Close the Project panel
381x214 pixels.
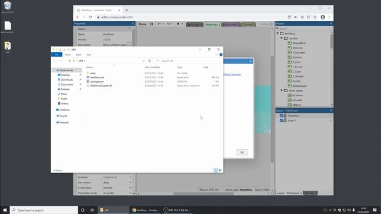click(x=331, y=24)
